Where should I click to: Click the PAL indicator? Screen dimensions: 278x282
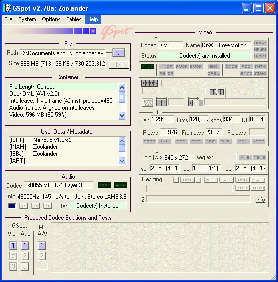(x=243, y=141)
